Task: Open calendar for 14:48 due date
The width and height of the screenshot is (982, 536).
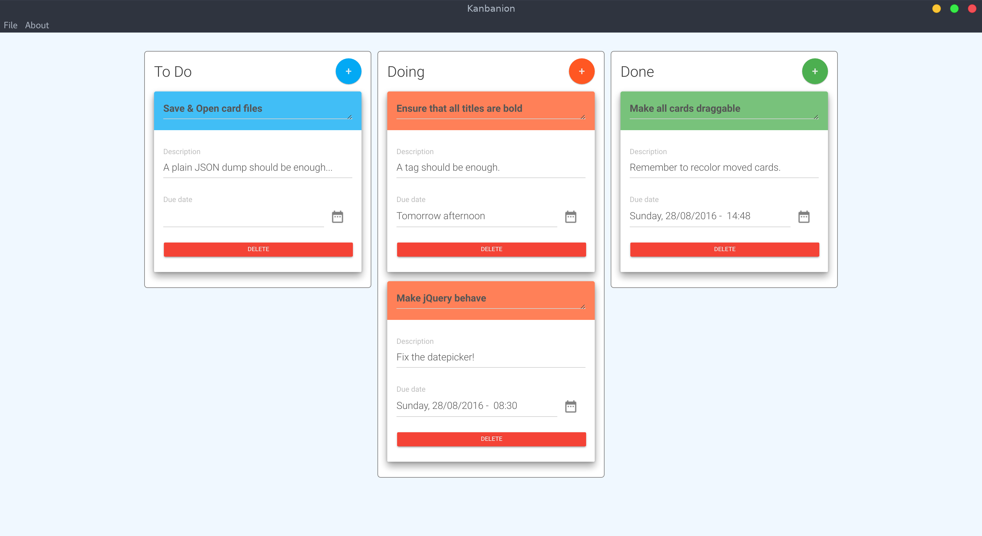Action: (x=804, y=216)
